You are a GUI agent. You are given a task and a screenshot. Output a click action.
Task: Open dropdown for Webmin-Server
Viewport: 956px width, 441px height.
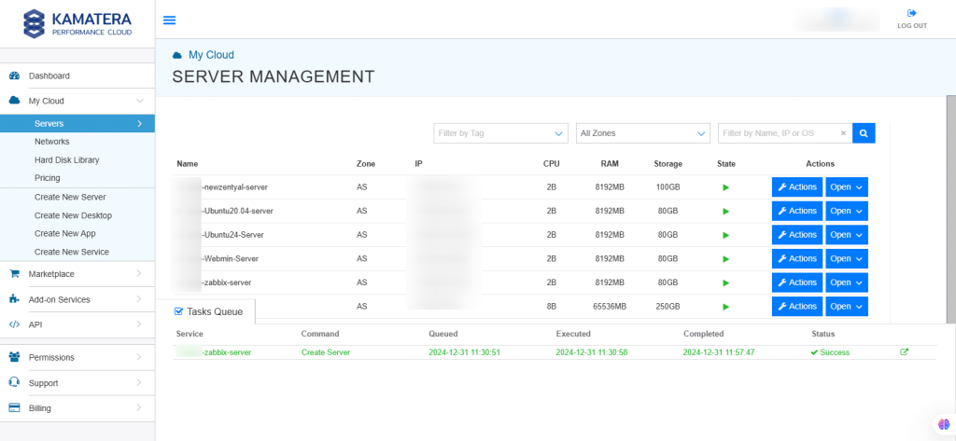pos(847,258)
